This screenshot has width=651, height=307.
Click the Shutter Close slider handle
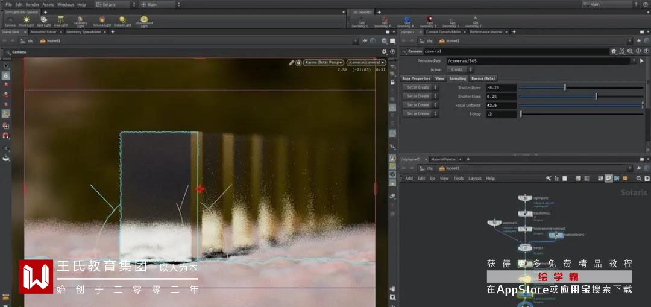[596, 97]
